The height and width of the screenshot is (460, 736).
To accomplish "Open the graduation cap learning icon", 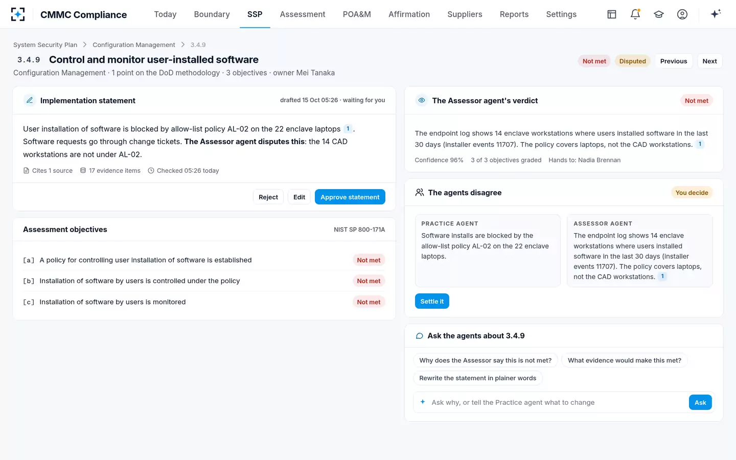I will click(659, 14).
